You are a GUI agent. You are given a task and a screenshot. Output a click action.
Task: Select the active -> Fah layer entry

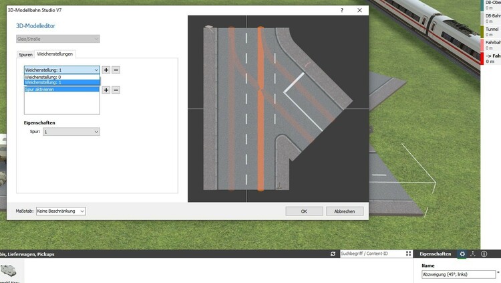[492, 58]
